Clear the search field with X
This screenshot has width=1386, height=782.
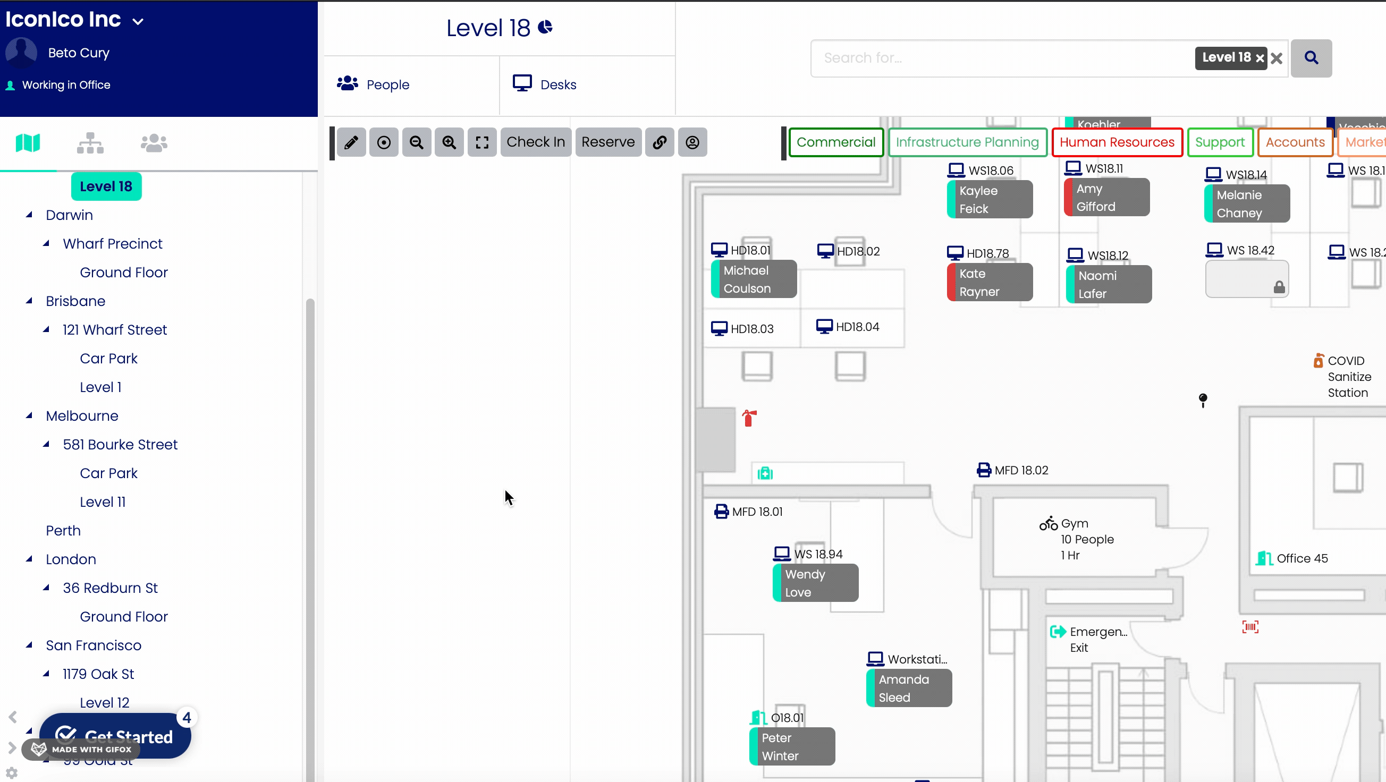(x=1276, y=58)
